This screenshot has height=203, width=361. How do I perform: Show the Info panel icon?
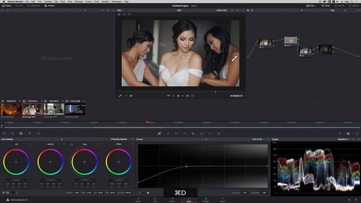[x=357, y=134]
